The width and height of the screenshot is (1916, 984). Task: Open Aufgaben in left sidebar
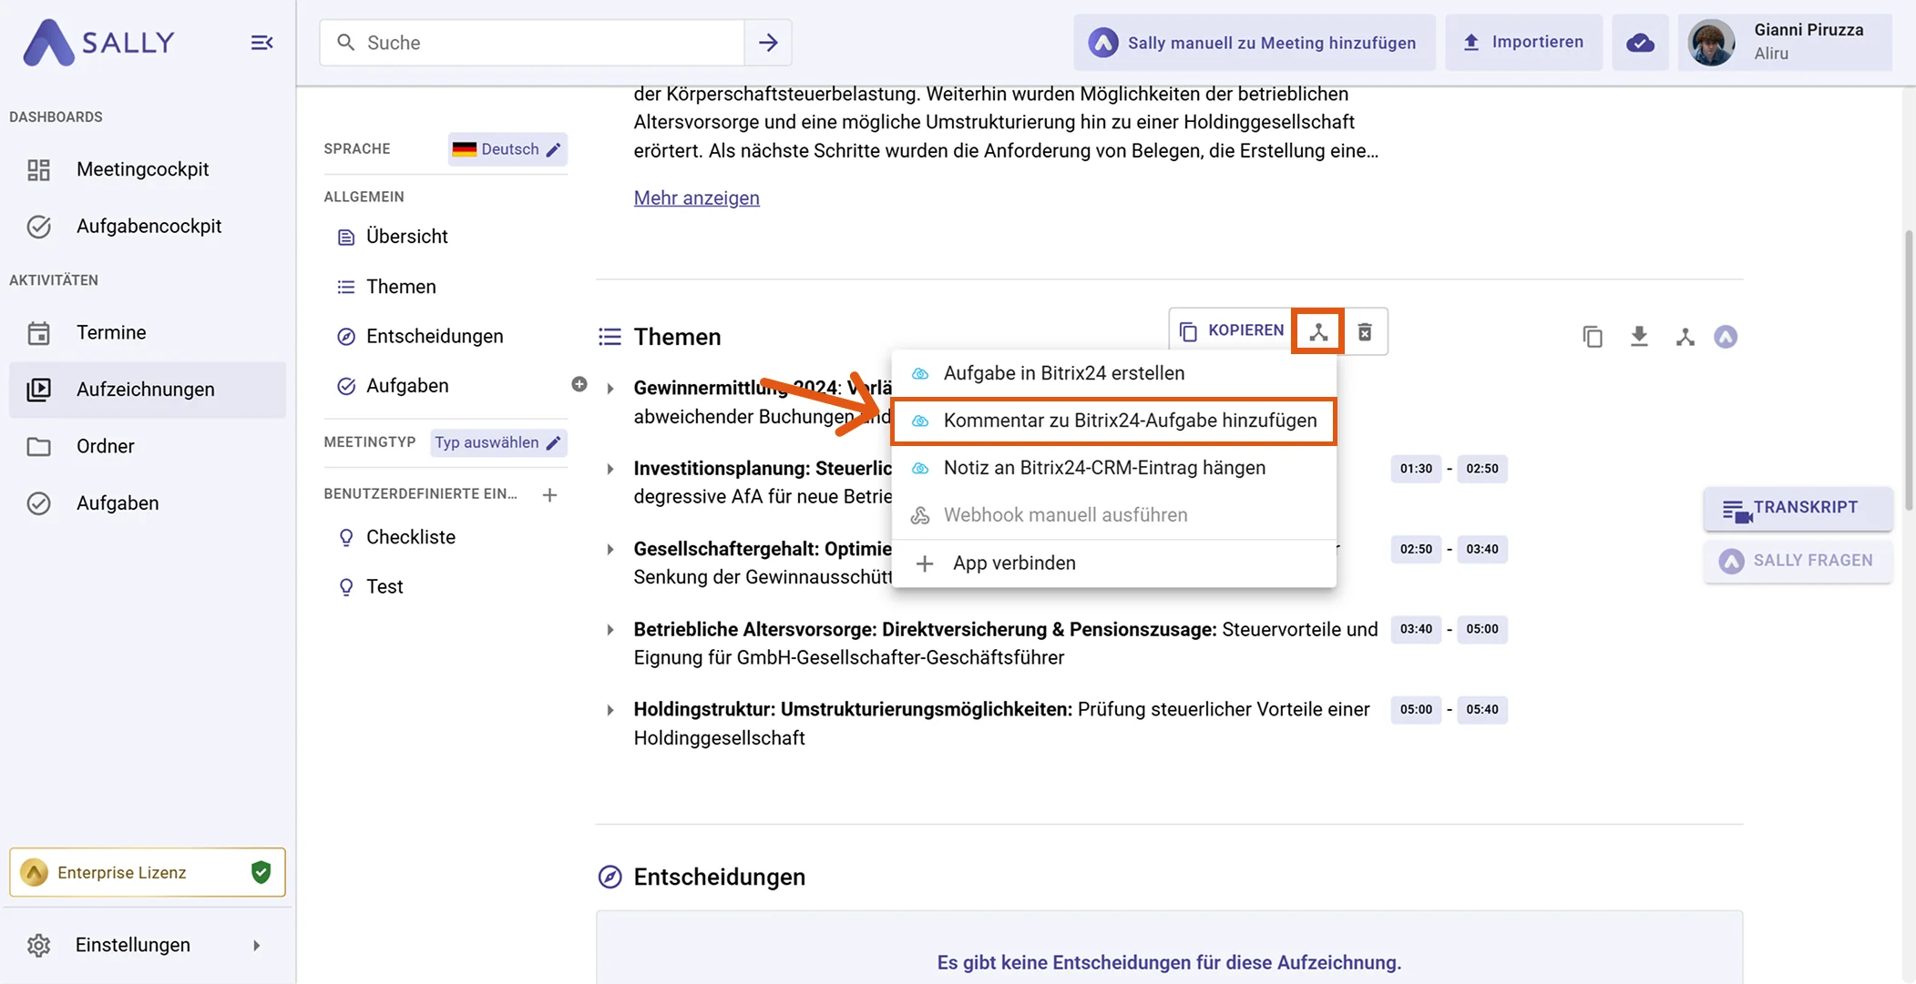point(148,502)
